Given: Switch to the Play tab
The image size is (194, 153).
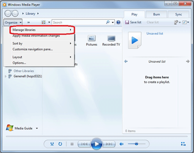Looking at the screenshot, I should coord(134,14).
